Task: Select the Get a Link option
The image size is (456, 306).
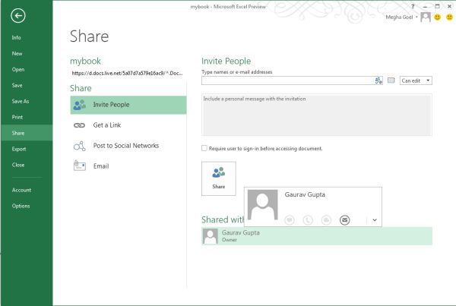Action: 128,125
